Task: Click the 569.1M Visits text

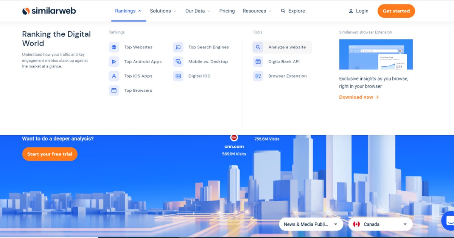Action: [x=234, y=154]
